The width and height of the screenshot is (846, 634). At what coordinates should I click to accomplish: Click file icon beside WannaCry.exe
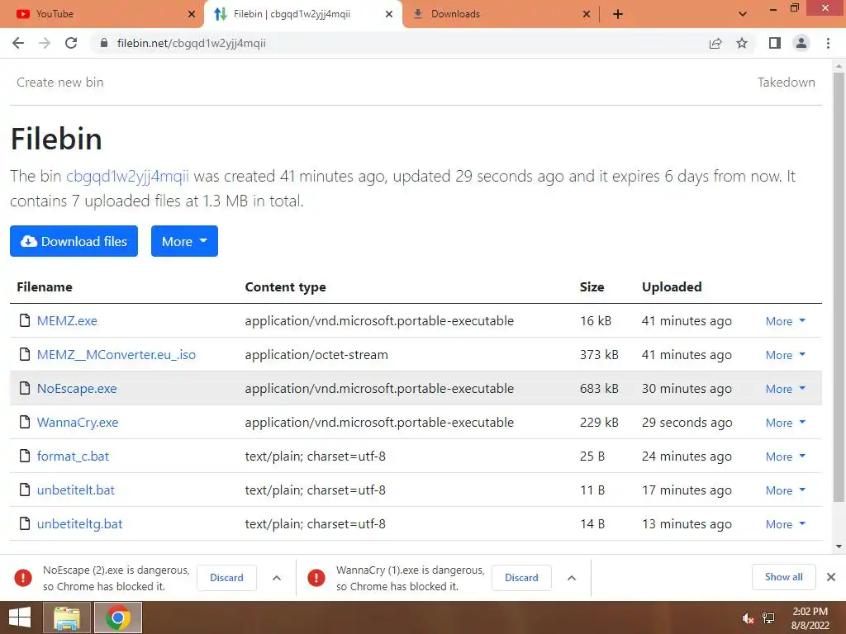click(x=24, y=422)
